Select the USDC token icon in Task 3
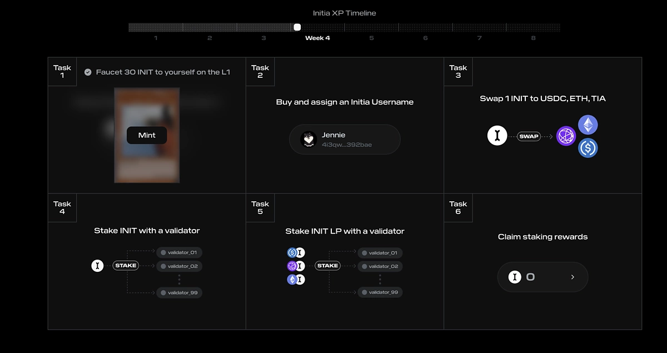 click(x=588, y=148)
